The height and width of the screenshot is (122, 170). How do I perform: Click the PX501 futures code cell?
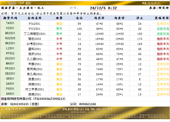coord(10,89)
